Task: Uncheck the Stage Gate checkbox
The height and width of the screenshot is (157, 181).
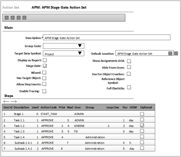Action: coord(45,66)
